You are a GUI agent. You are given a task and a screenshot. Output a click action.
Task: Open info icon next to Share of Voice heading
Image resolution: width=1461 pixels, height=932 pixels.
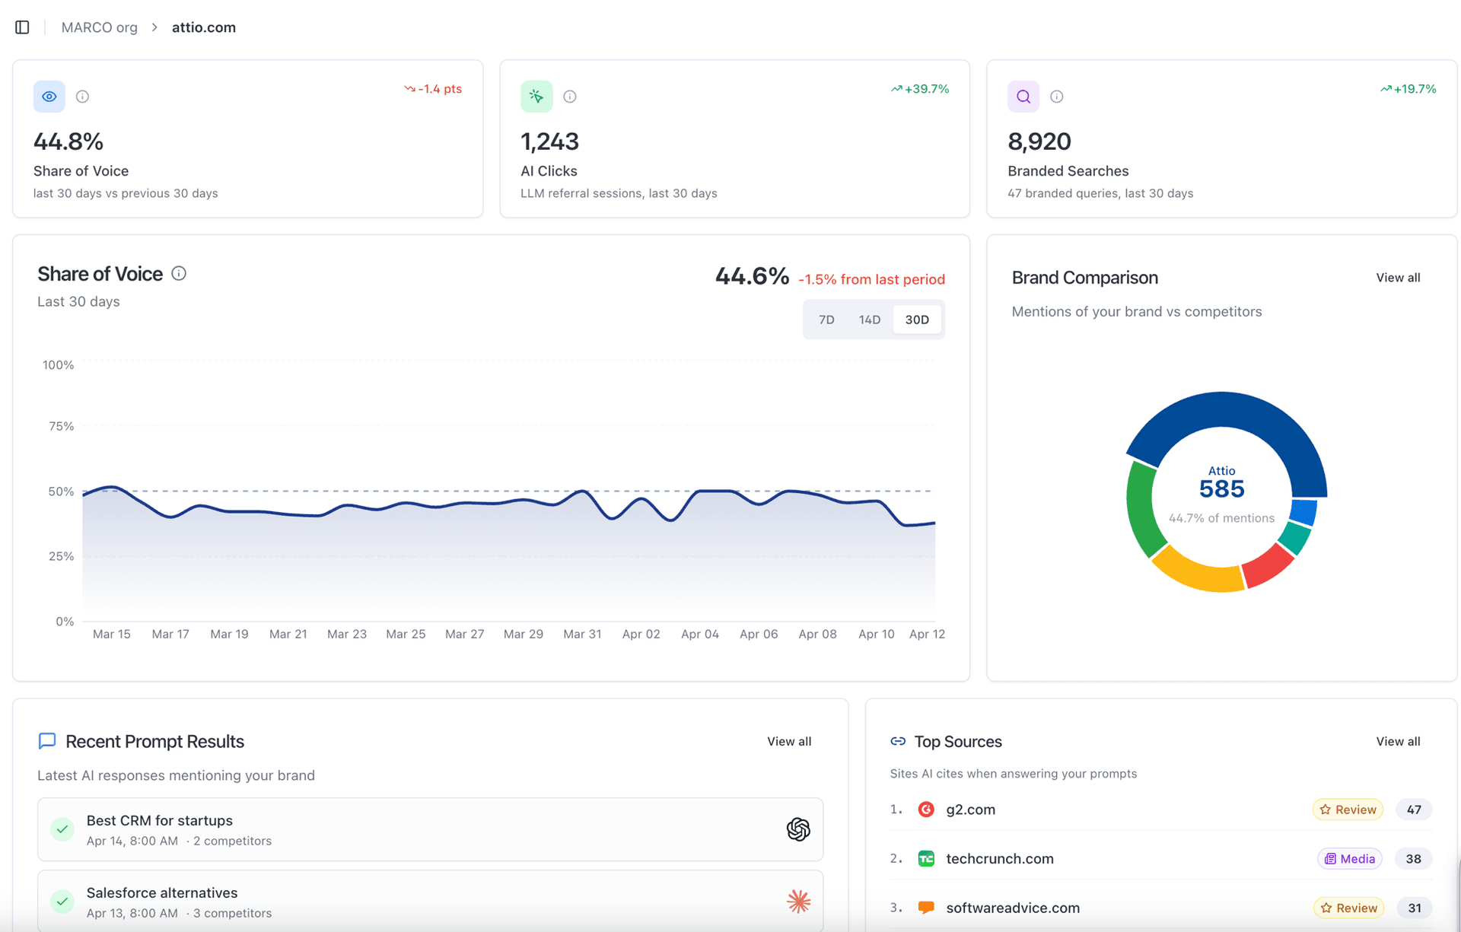click(179, 274)
